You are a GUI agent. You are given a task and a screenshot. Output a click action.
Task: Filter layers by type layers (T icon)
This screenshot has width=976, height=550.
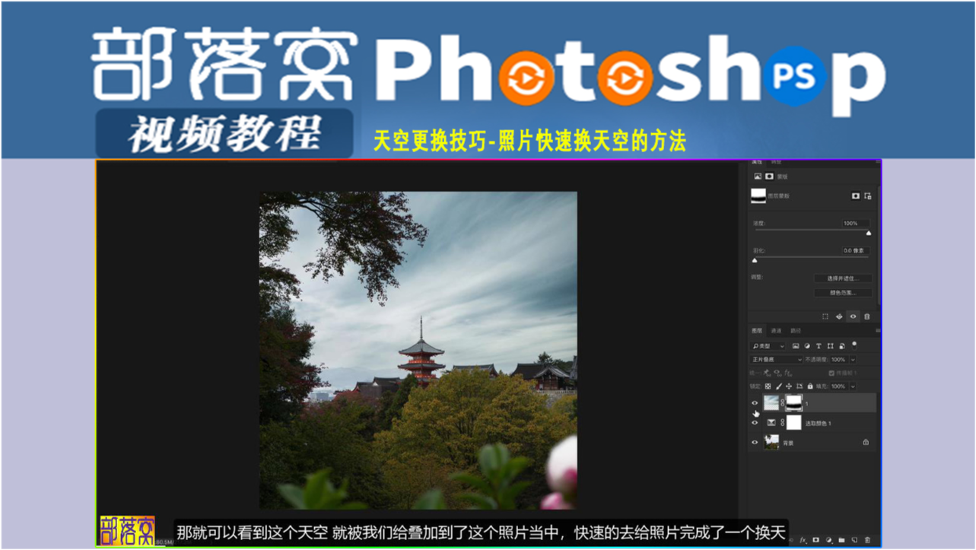[818, 346]
